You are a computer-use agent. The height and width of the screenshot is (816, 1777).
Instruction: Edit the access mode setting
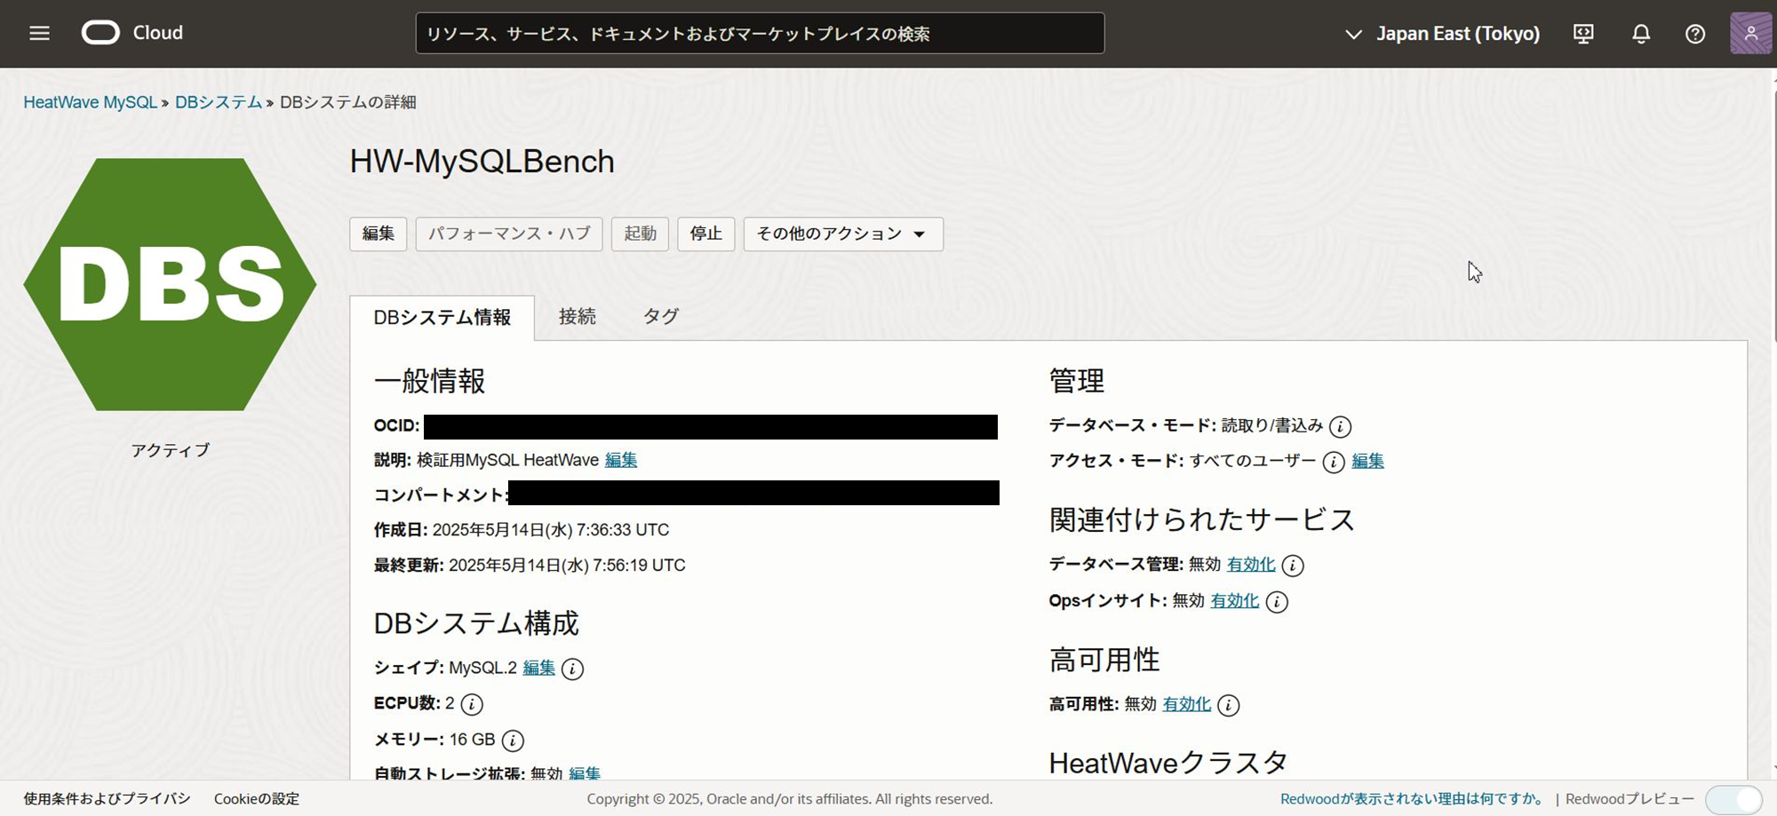click(x=1367, y=461)
